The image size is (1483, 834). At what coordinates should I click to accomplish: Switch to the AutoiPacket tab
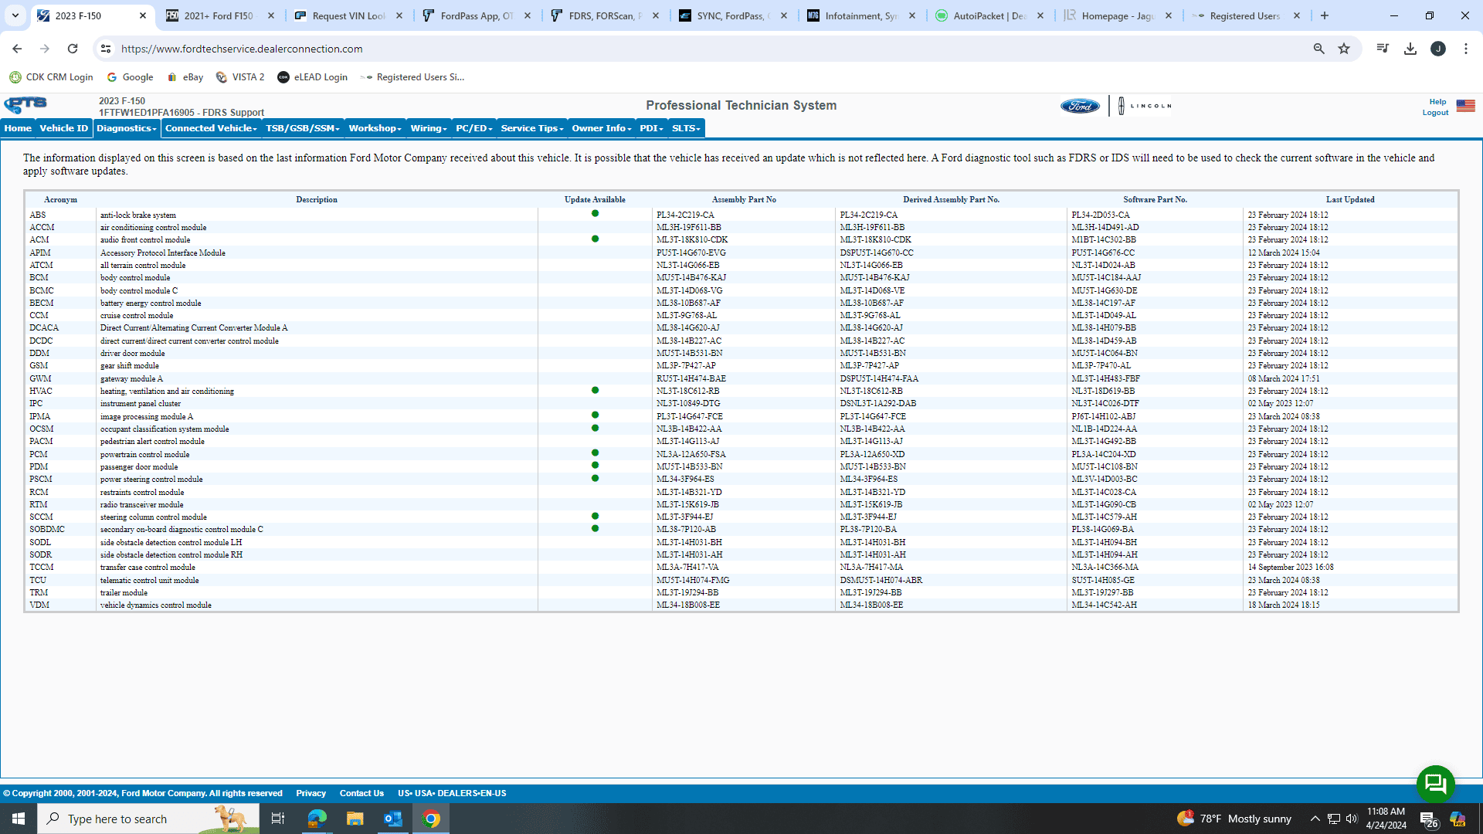click(x=989, y=15)
